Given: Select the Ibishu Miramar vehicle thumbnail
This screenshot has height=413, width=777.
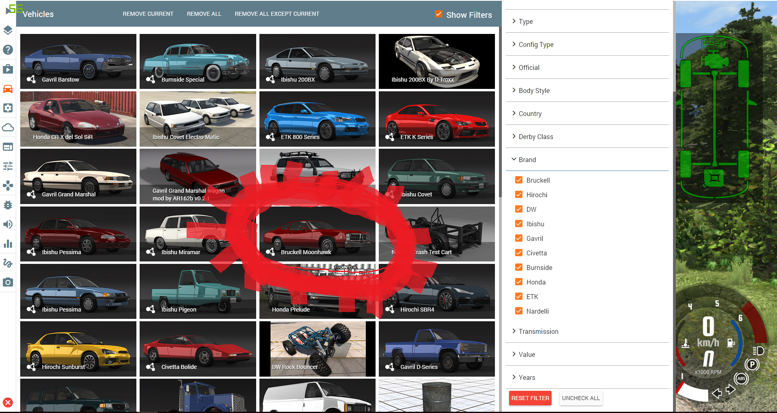Looking at the screenshot, I should [197, 234].
